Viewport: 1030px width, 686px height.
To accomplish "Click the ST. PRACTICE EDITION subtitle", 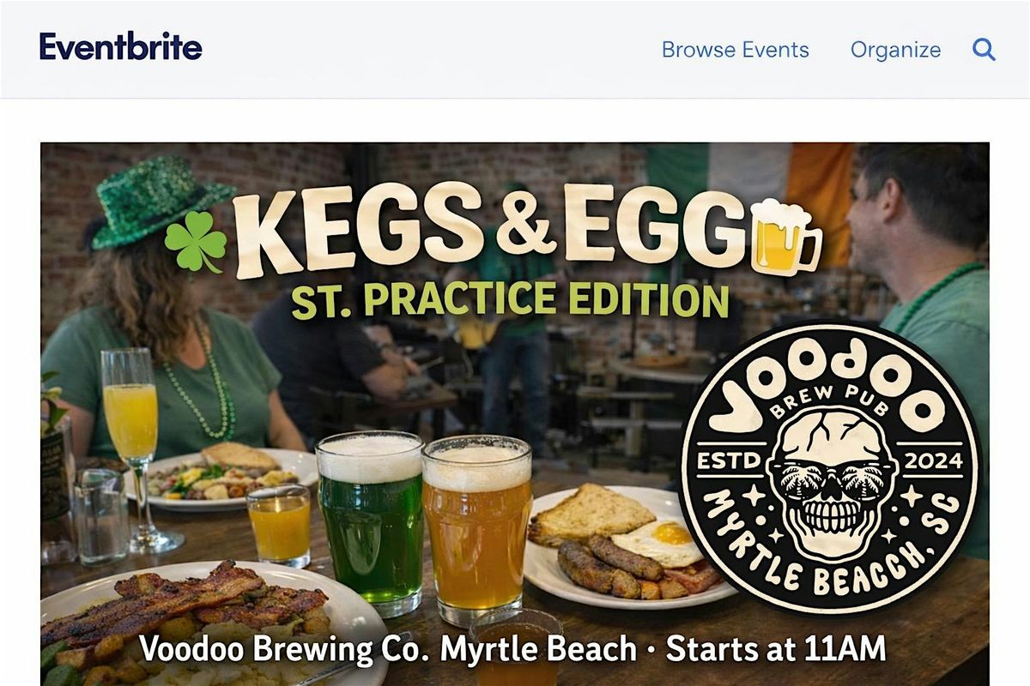I will pos(510,300).
